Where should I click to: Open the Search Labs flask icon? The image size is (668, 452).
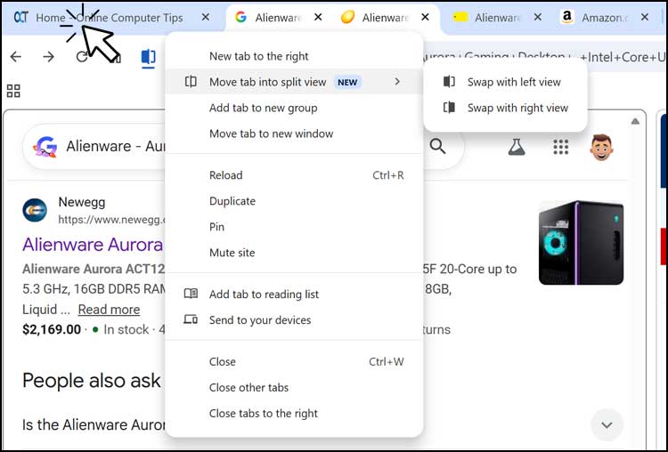[x=517, y=147]
